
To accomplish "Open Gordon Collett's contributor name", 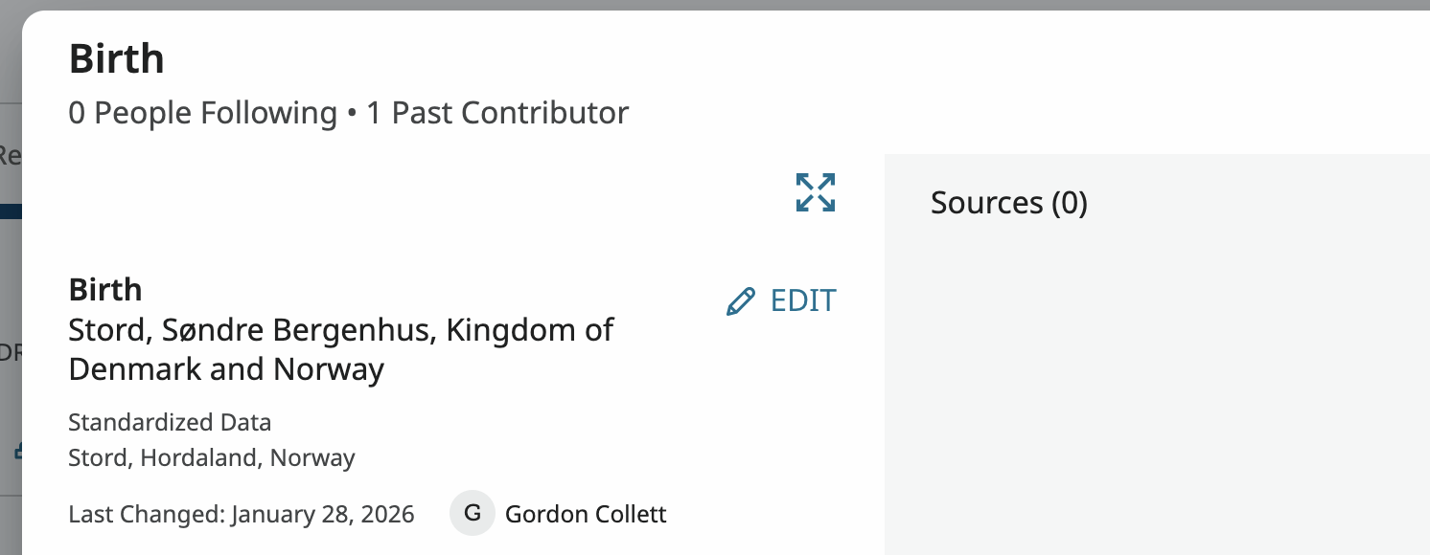I will click(585, 514).
